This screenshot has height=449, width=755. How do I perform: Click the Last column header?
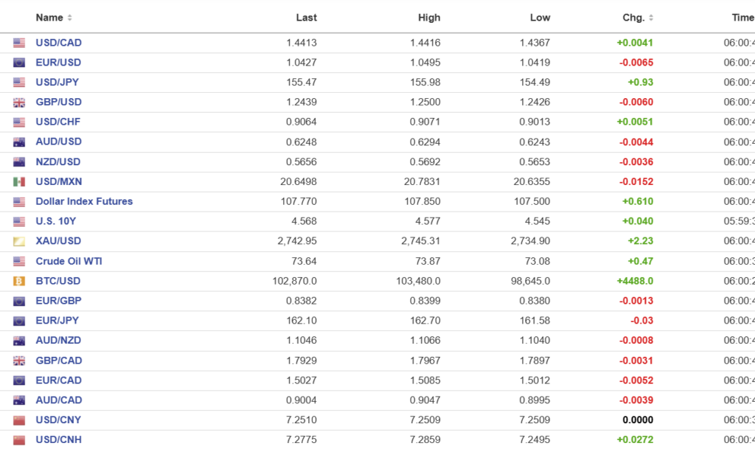(x=306, y=18)
